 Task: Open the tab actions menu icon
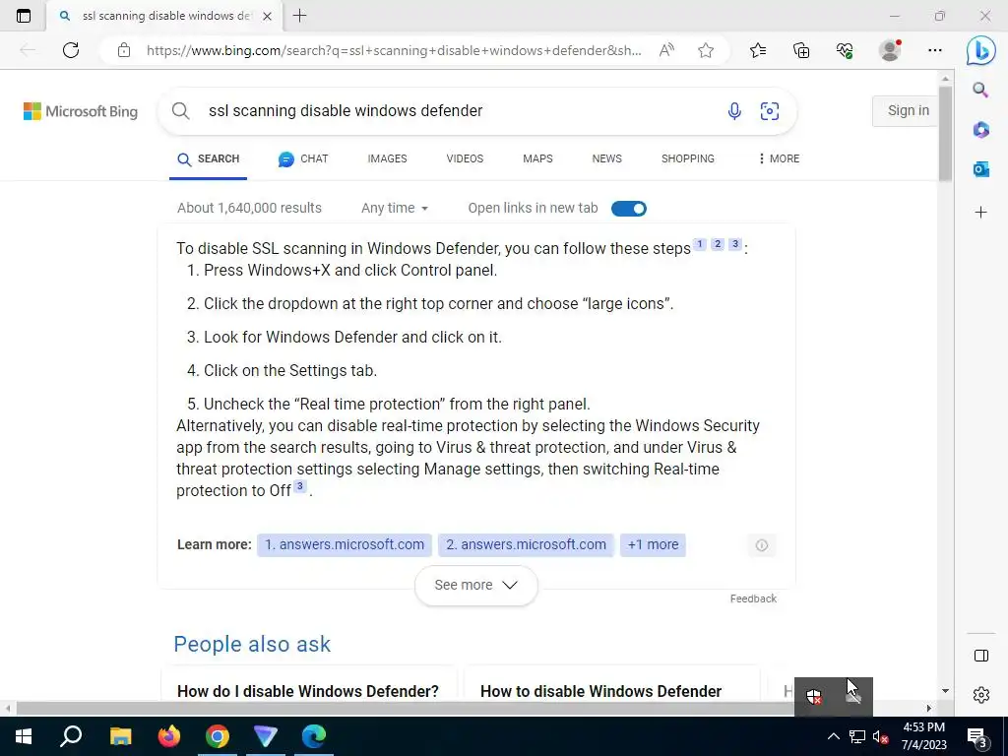coord(24,16)
